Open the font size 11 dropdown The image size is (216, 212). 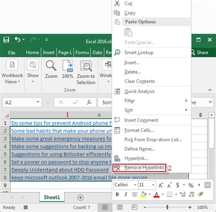coord(153,185)
